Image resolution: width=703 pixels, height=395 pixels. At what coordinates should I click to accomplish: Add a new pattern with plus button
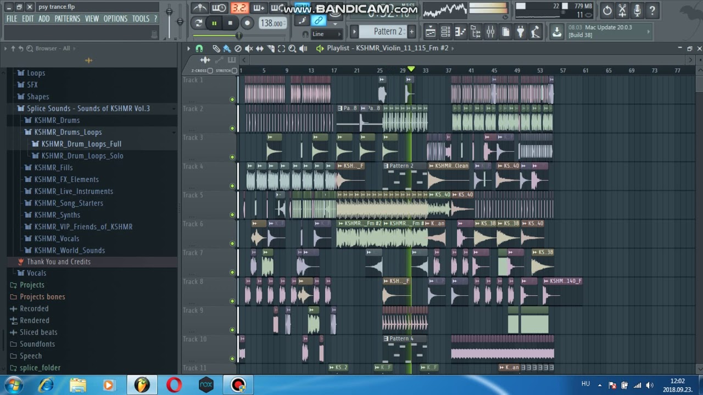(x=411, y=32)
